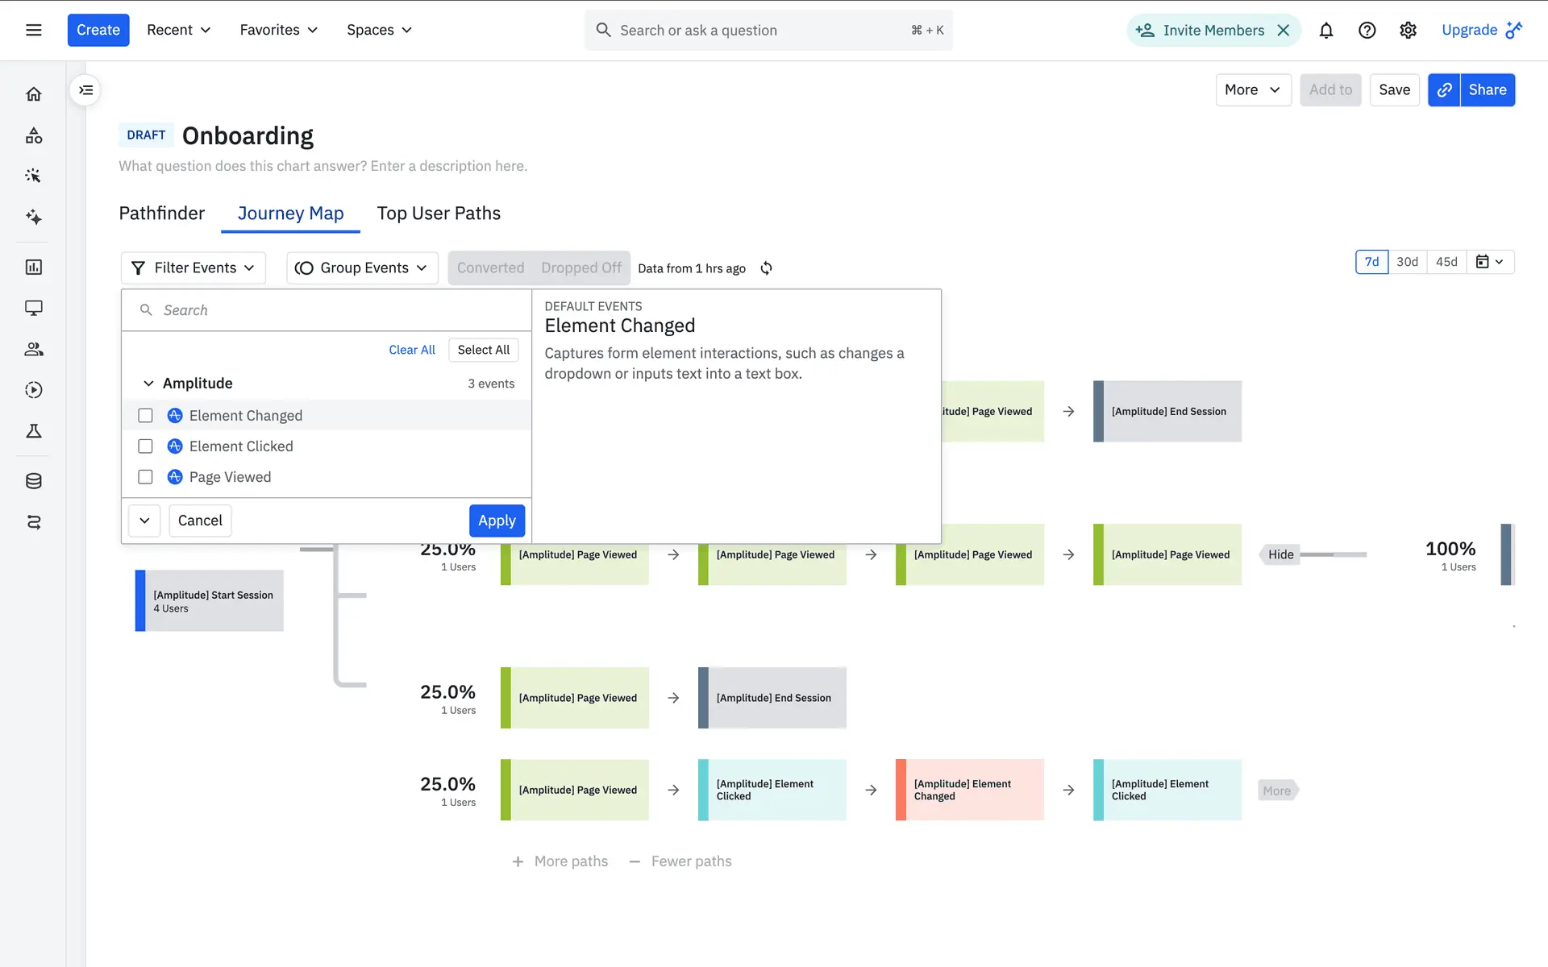
Task: Switch to Top User Paths tab
Action: [439, 214]
